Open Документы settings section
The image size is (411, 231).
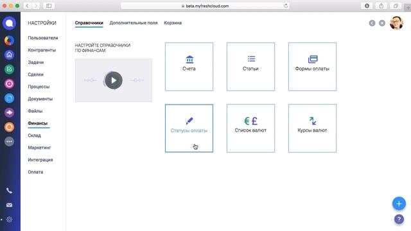40,99
